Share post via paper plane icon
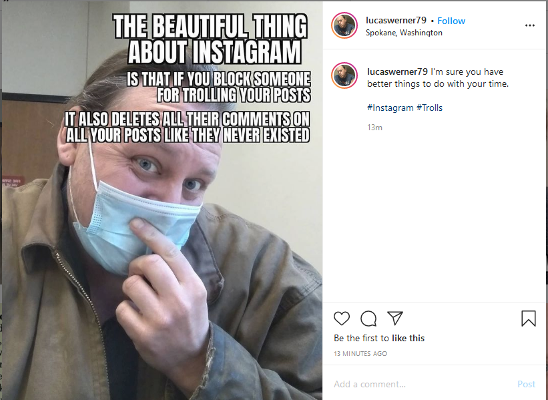This screenshot has width=548, height=400. (x=395, y=318)
